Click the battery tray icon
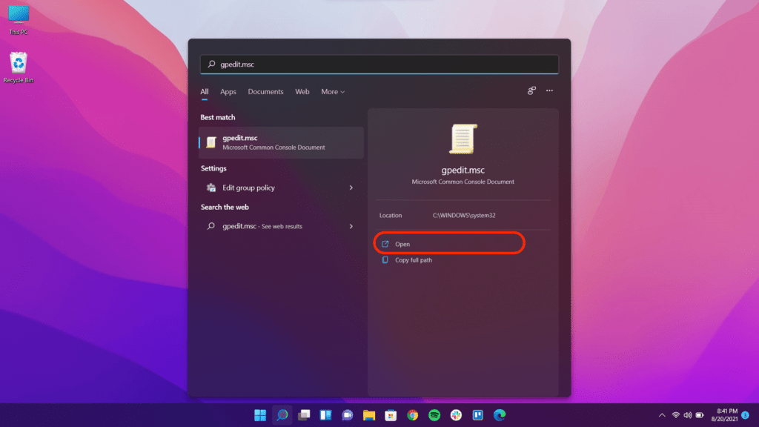 click(700, 415)
